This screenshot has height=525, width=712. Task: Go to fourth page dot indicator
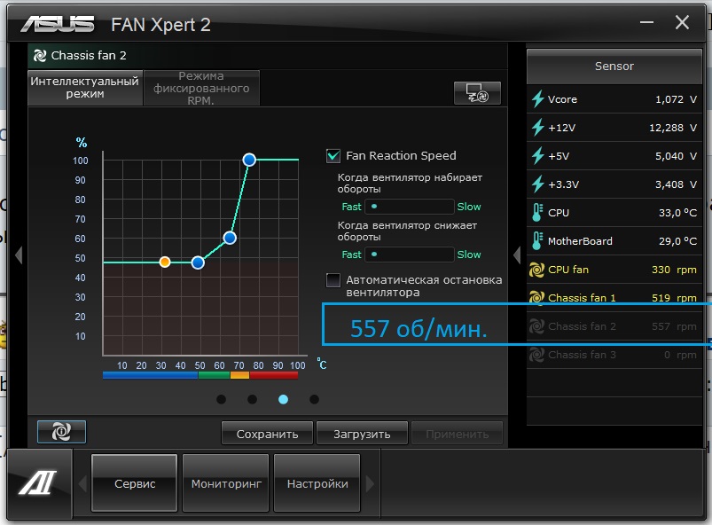pos(314,399)
